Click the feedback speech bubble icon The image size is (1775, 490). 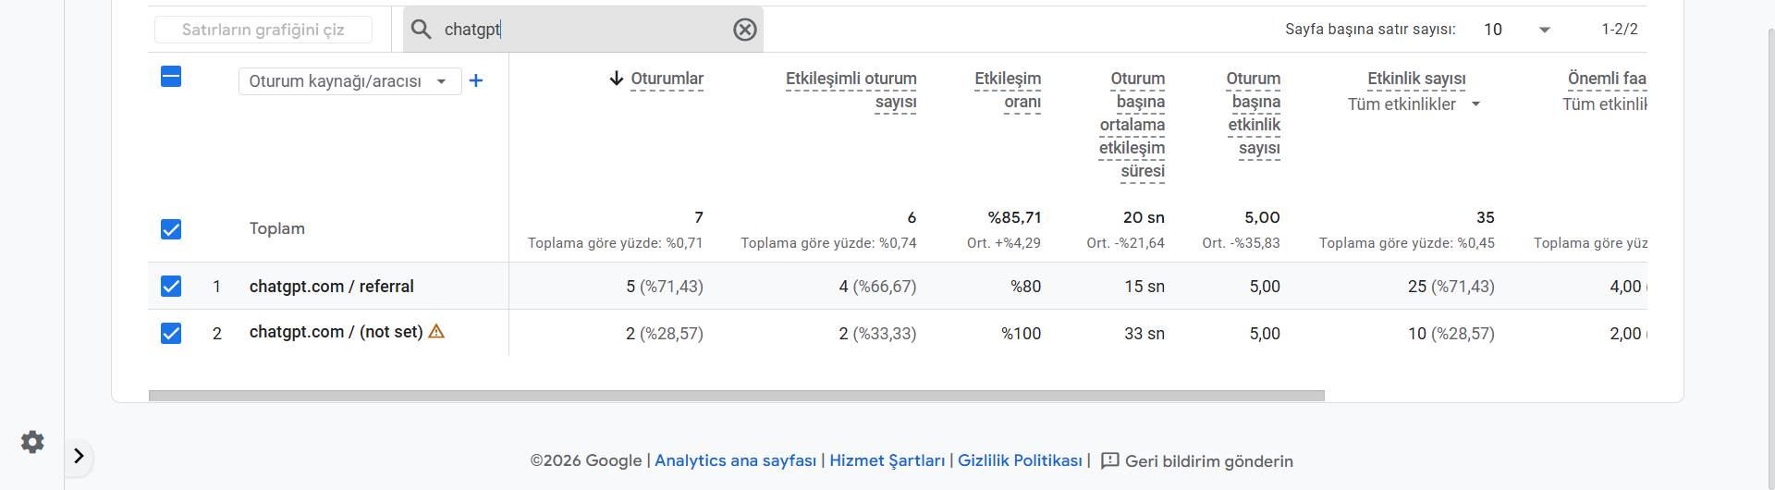(x=1110, y=460)
